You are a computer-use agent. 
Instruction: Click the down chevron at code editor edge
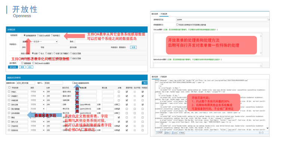click(267, 128)
